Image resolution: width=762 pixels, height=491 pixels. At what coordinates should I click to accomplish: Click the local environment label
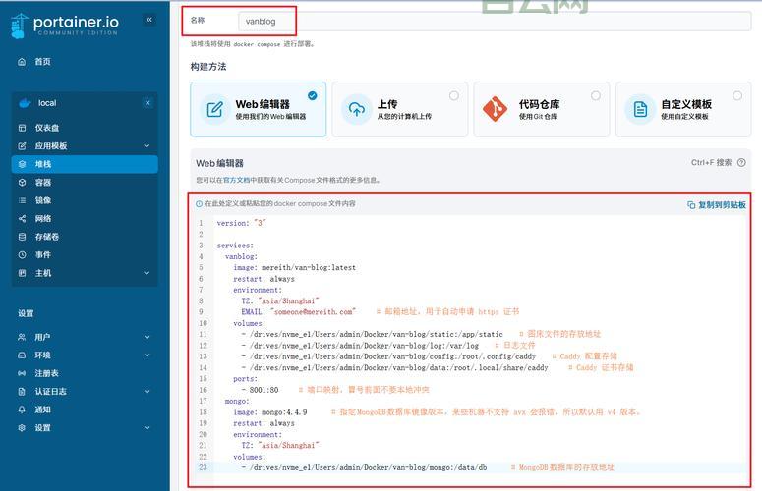click(47, 103)
